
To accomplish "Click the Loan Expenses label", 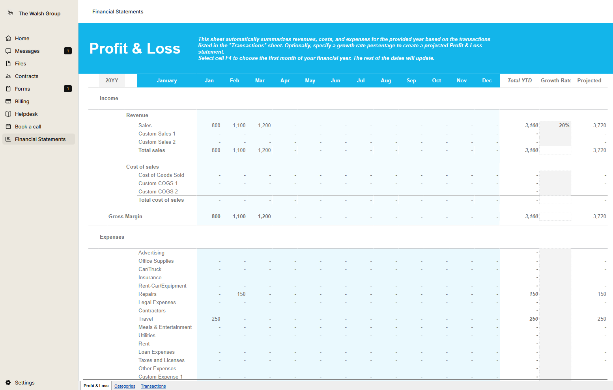I will [157, 352].
